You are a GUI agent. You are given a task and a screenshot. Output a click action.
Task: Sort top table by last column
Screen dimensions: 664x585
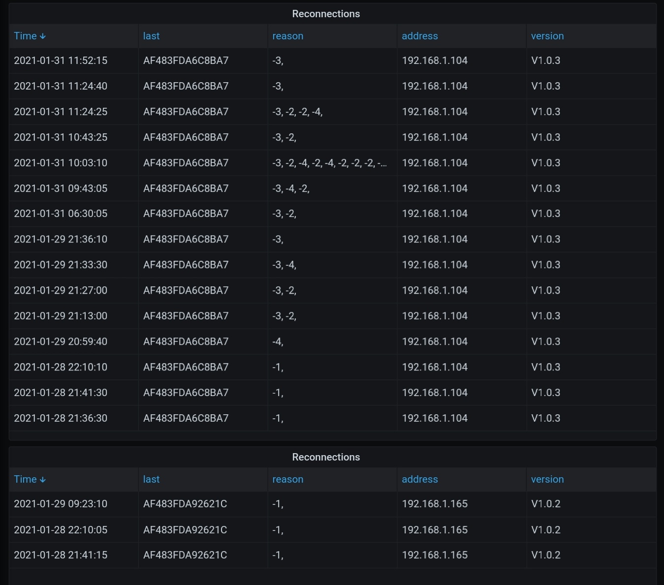click(x=151, y=36)
